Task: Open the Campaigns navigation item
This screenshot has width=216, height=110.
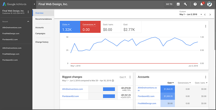Action: click(x=40, y=33)
